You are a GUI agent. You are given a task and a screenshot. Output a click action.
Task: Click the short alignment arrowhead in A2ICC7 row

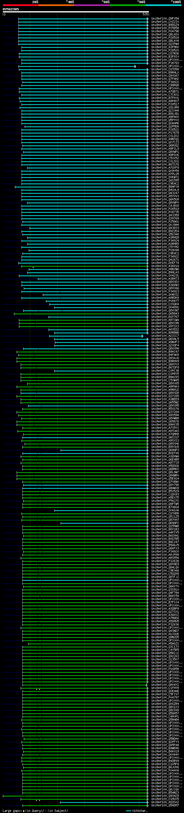coord(143,336)
